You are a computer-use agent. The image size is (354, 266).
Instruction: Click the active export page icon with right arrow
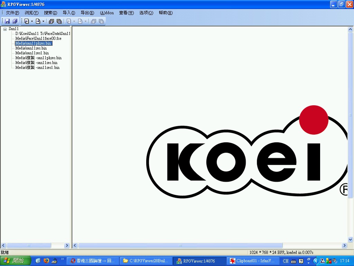[x=38, y=21]
